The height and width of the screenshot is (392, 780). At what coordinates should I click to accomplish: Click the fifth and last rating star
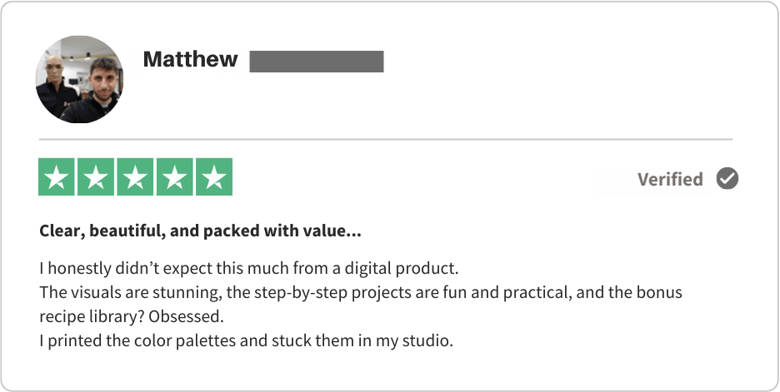[213, 177]
